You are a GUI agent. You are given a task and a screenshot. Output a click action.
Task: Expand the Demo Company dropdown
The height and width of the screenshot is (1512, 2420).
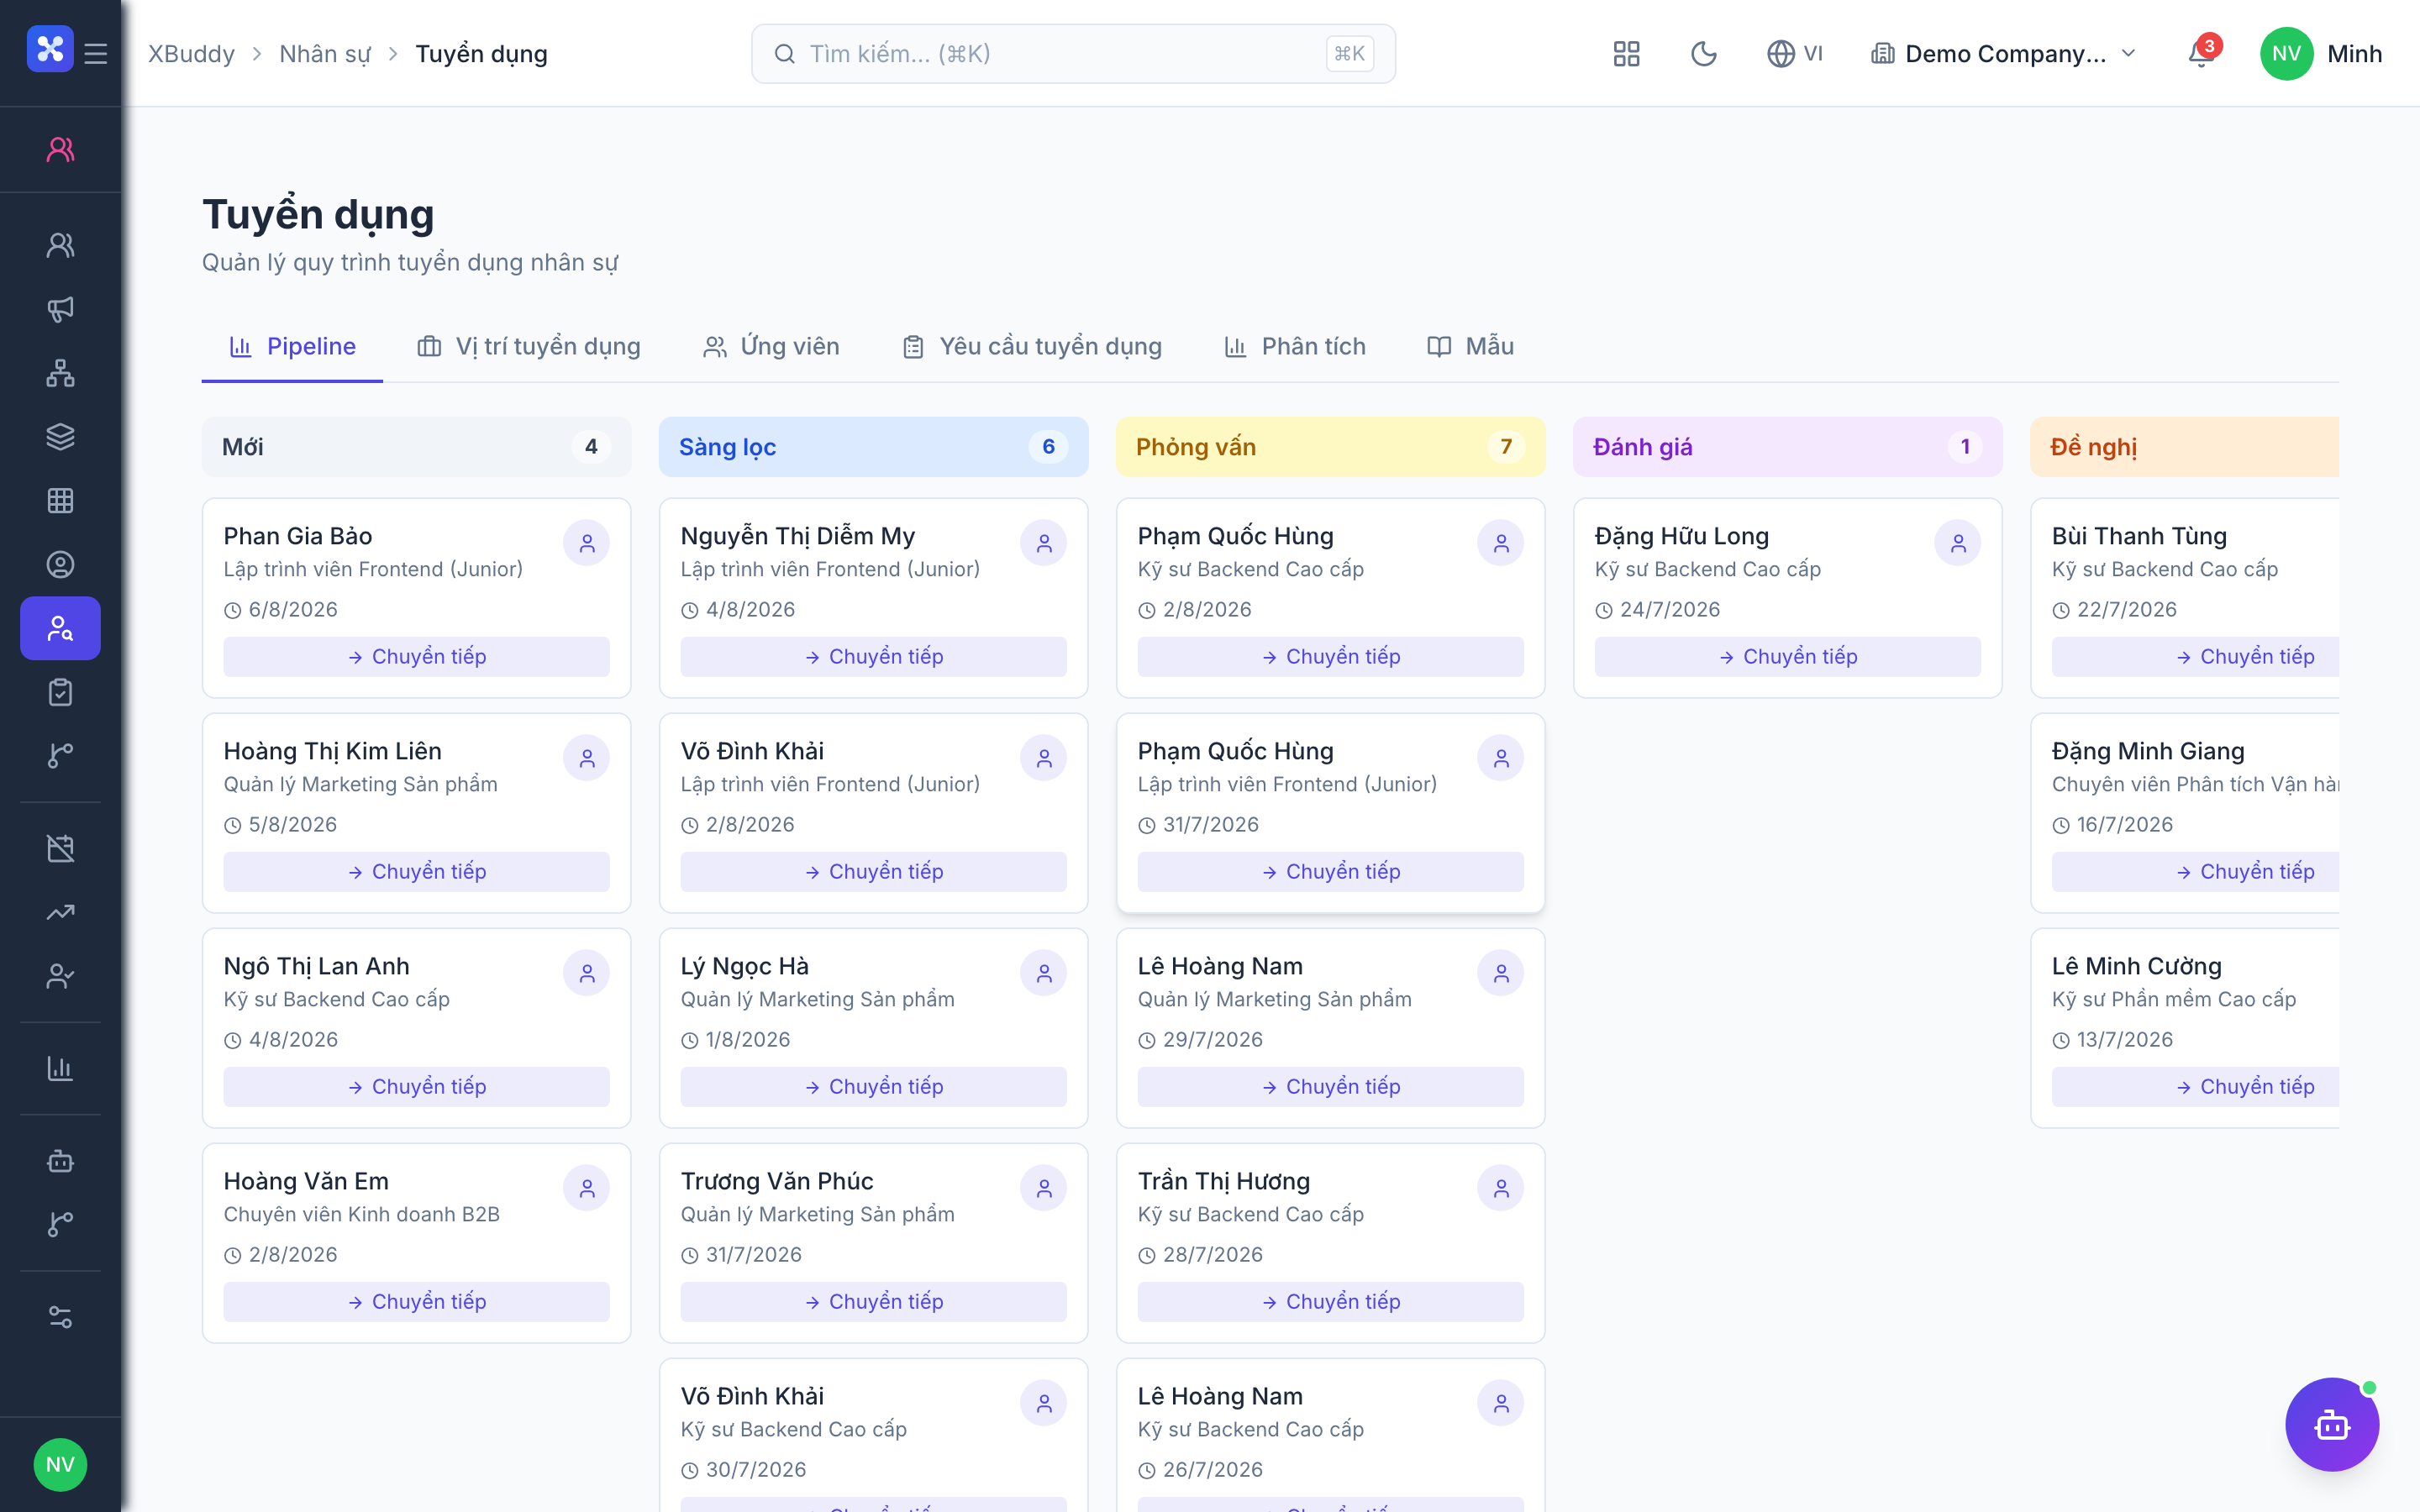click(x=2004, y=53)
